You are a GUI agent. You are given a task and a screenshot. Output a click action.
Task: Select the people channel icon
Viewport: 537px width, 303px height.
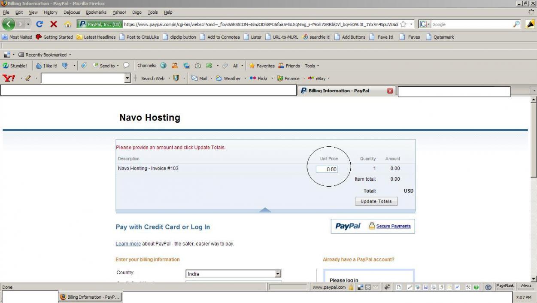175,66
